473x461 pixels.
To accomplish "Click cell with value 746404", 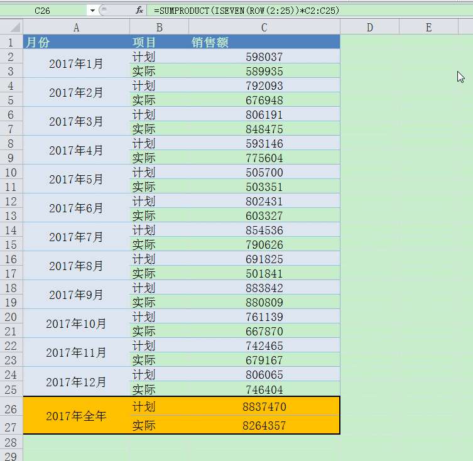I will click(264, 389).
